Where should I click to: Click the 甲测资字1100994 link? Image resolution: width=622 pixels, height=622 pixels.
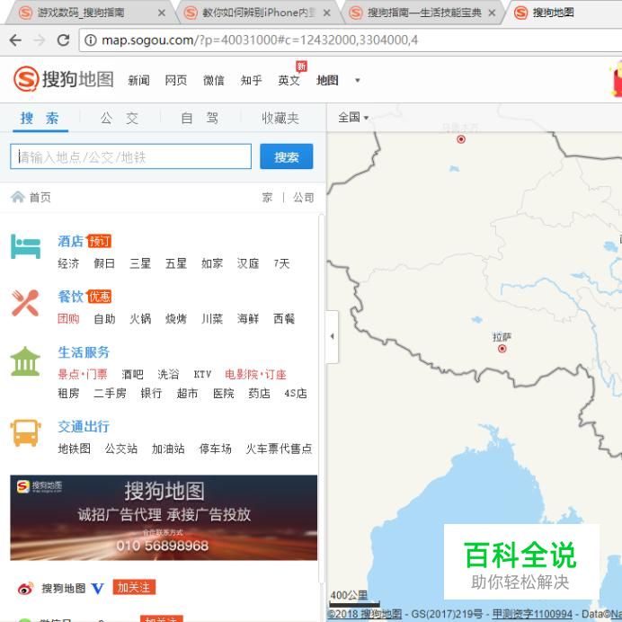coord(532,614)
